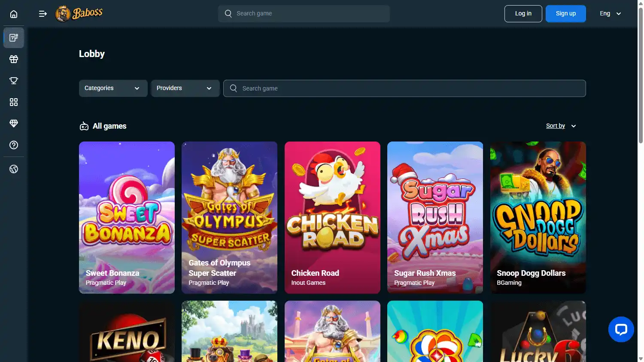Expand the Sort by menu
The height and width of the screenshot is (362, 644).
[561, 126]
